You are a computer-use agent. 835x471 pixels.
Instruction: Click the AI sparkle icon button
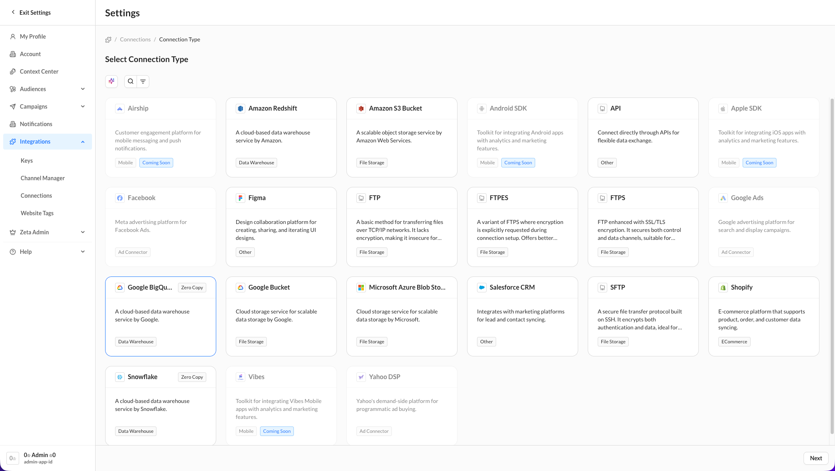(x=111, y=81)
